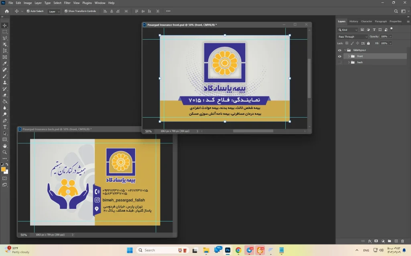
Task: Select the Clone Stamp tool
Action: click(5, 82)
